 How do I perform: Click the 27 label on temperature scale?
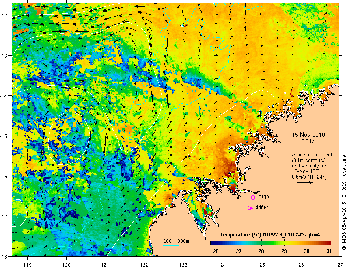pos(239,251)
